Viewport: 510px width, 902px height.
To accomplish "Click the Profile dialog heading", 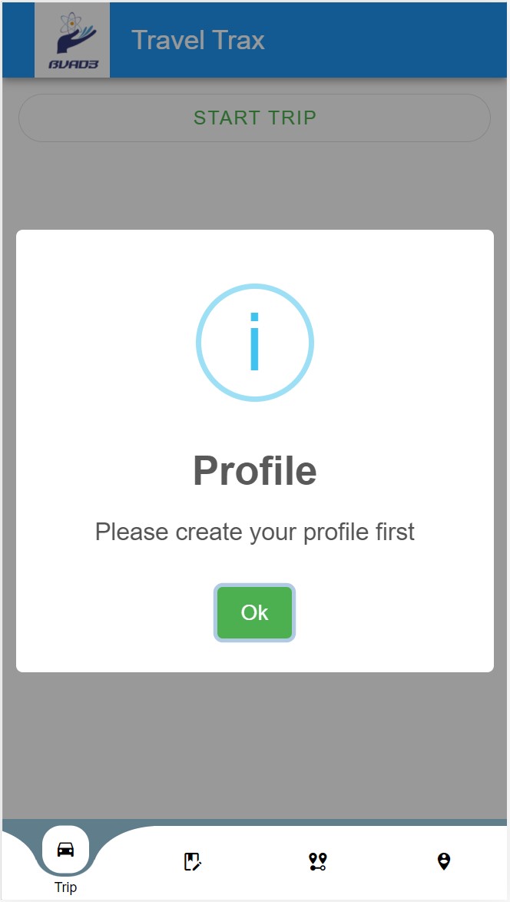I will [254, 470].
